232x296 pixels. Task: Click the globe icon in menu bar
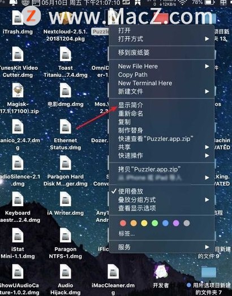(x=25, y=2)
